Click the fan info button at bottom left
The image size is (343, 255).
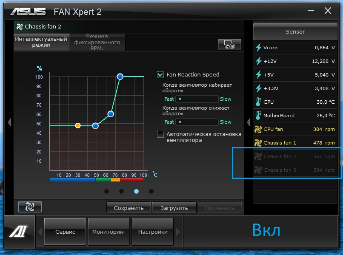[30, 207]
